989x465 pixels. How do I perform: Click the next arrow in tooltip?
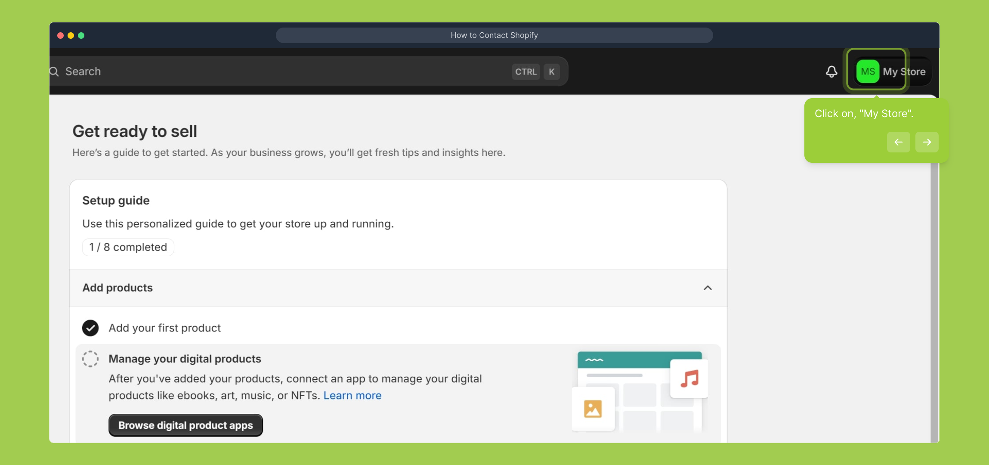tap(927, 142)
